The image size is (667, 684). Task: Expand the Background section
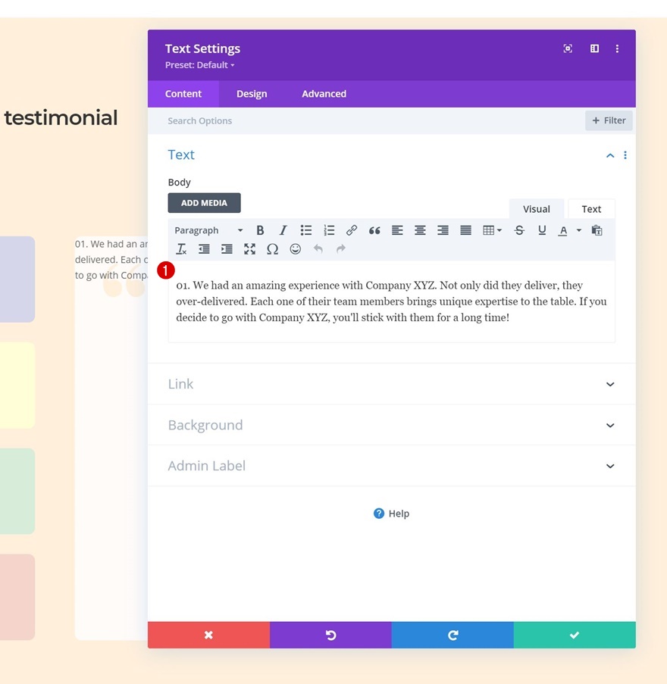(392, 425)
